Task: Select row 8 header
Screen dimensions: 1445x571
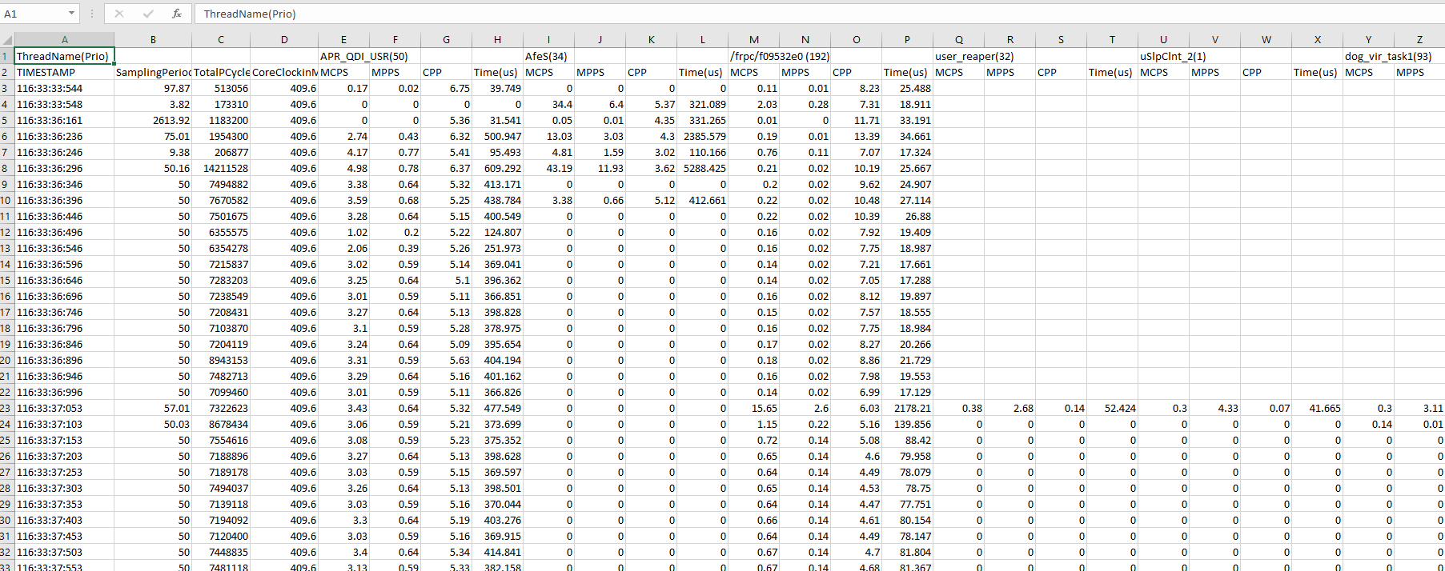Action: [6, 168]
